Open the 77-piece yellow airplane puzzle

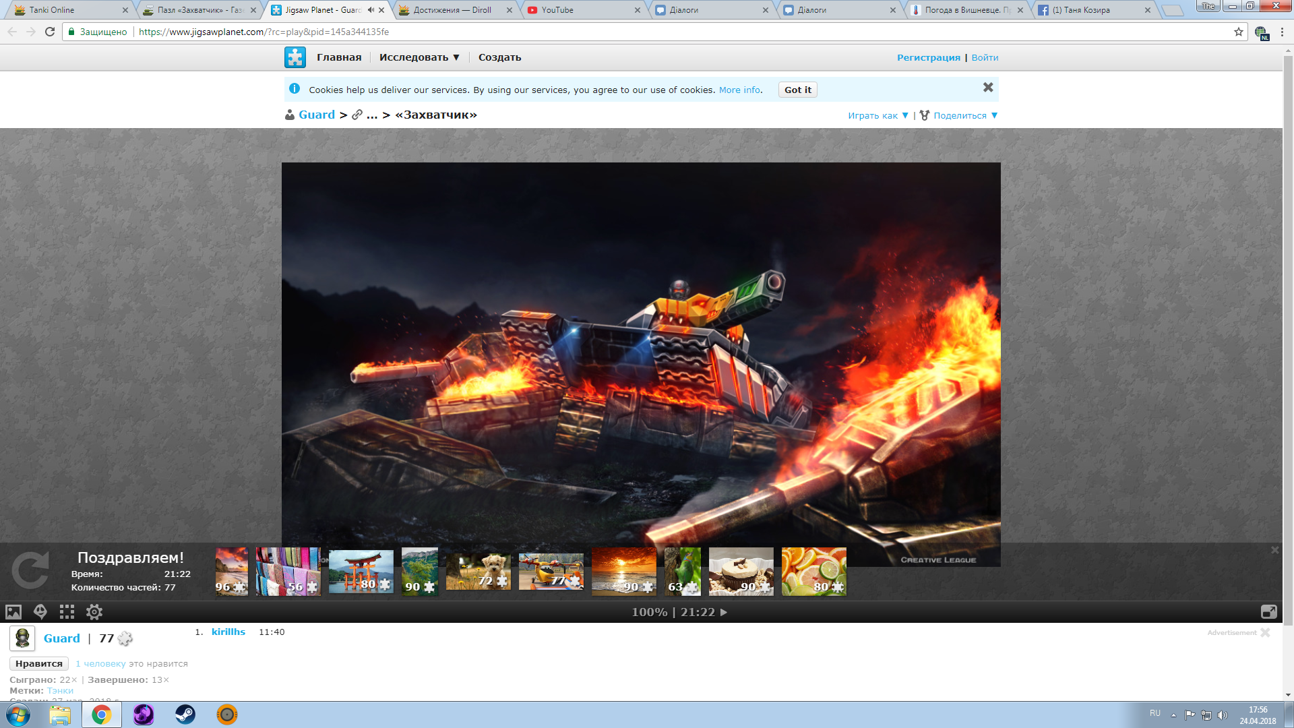point(551,572)
